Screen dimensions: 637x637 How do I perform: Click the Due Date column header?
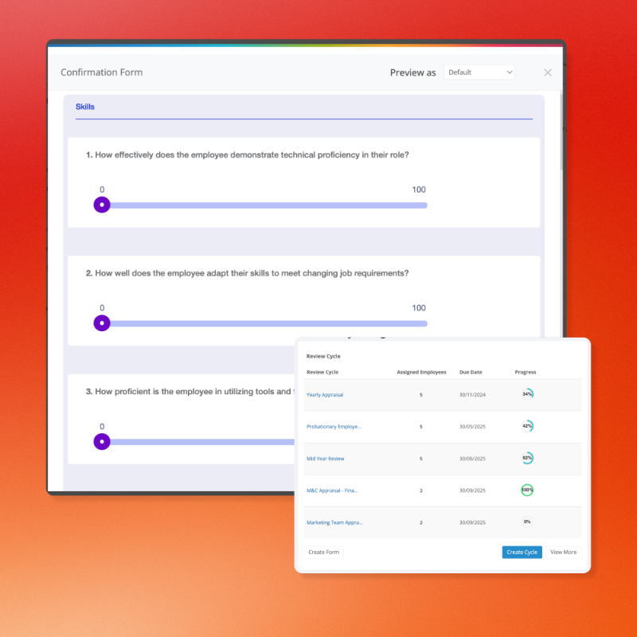coord(471,372)
